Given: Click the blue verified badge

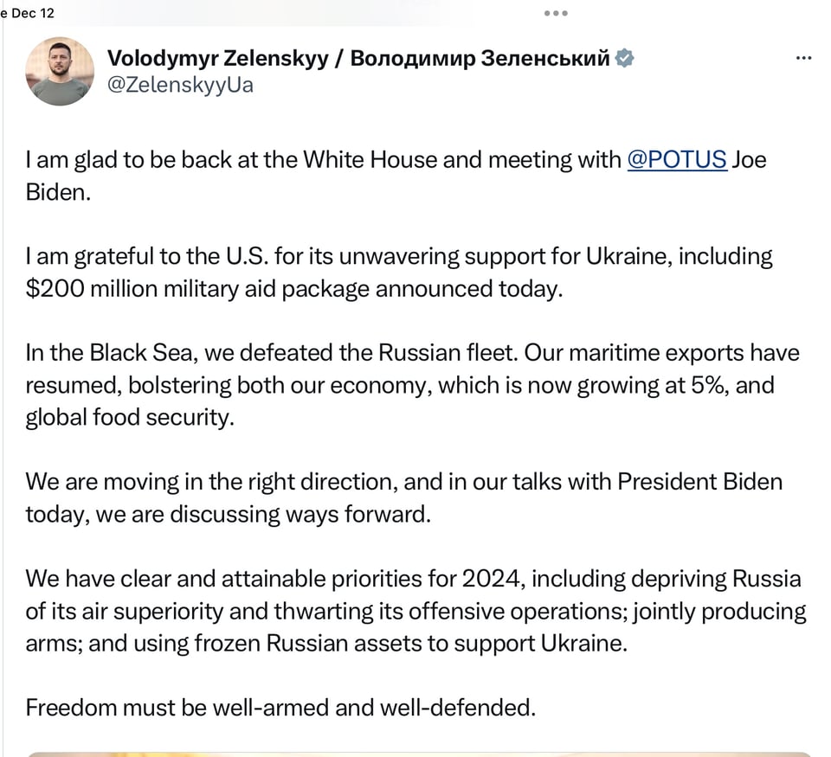Looking at the screenshot, I should tap(624, 59).
